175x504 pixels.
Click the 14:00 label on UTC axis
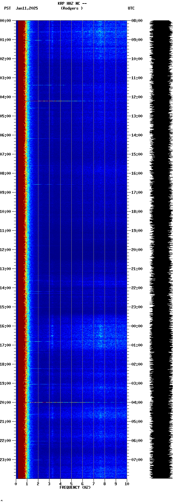coord(137,135)
